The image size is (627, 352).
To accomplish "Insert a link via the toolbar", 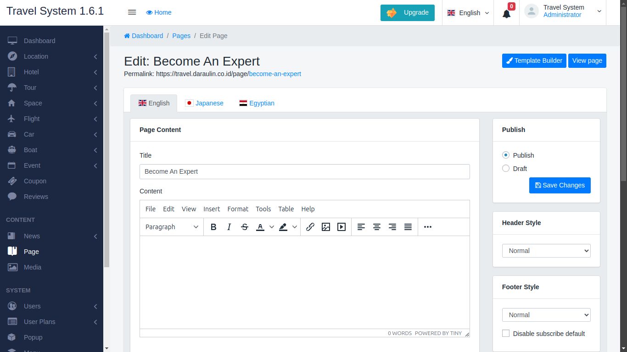I will [x=310, y=227].
